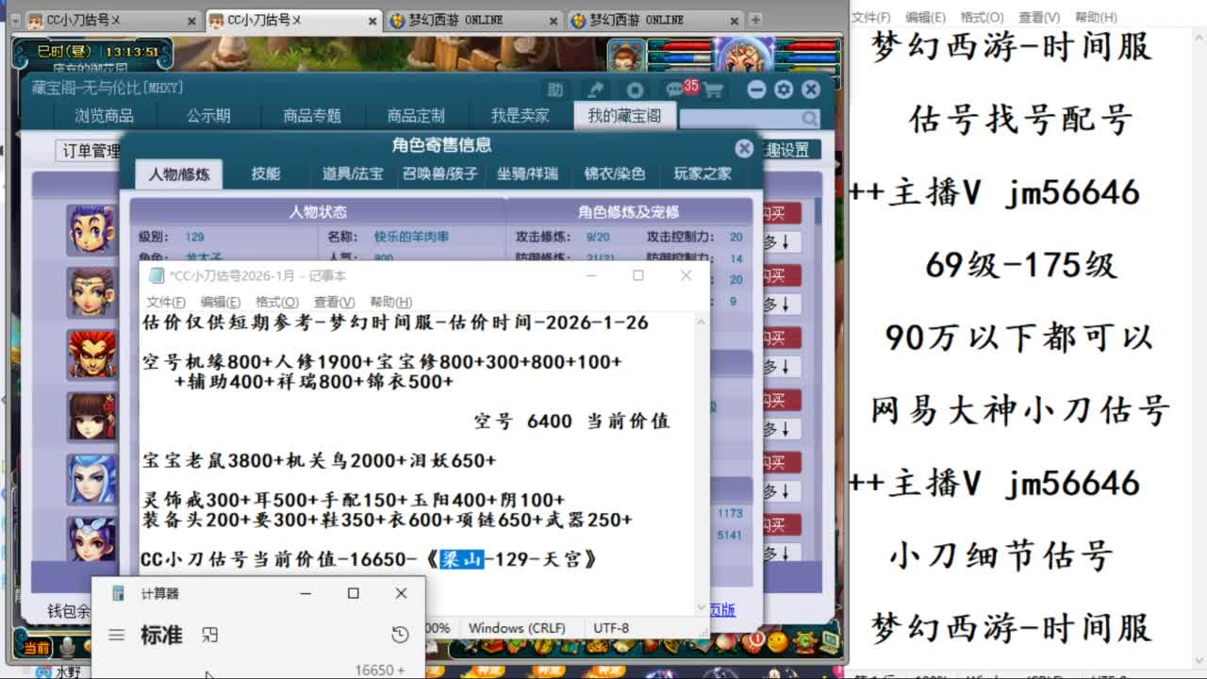Open 藏宝阁 messages with 35 badge

click(677, 90)
